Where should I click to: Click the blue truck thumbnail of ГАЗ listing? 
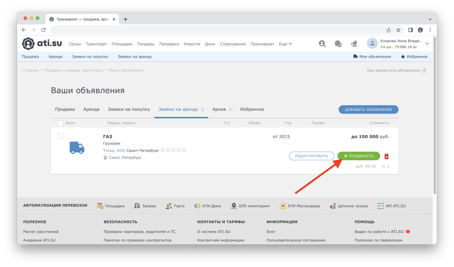(77, 148)
